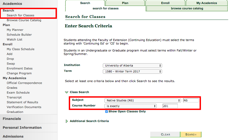Expand Additional Search Criteria section
This screenshot has width=229, height=140.
coord(67,121)
